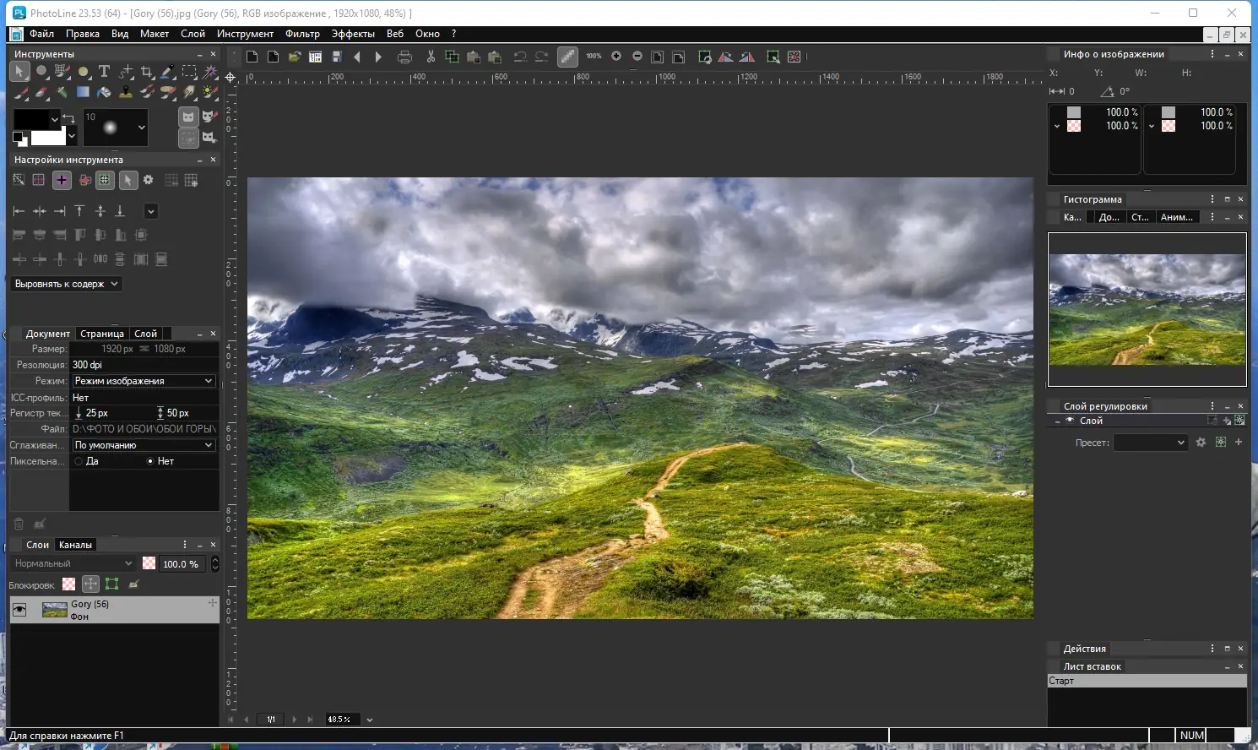Select the rectangular marquee selection tool
Image resolution: width=1258 pixels, height=750 pixels.
(x=189, y=72)
